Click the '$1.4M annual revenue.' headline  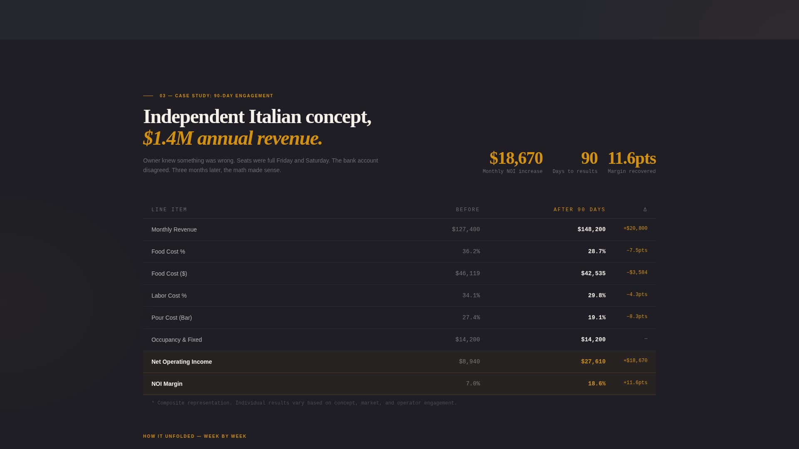(x=233, y=138)
